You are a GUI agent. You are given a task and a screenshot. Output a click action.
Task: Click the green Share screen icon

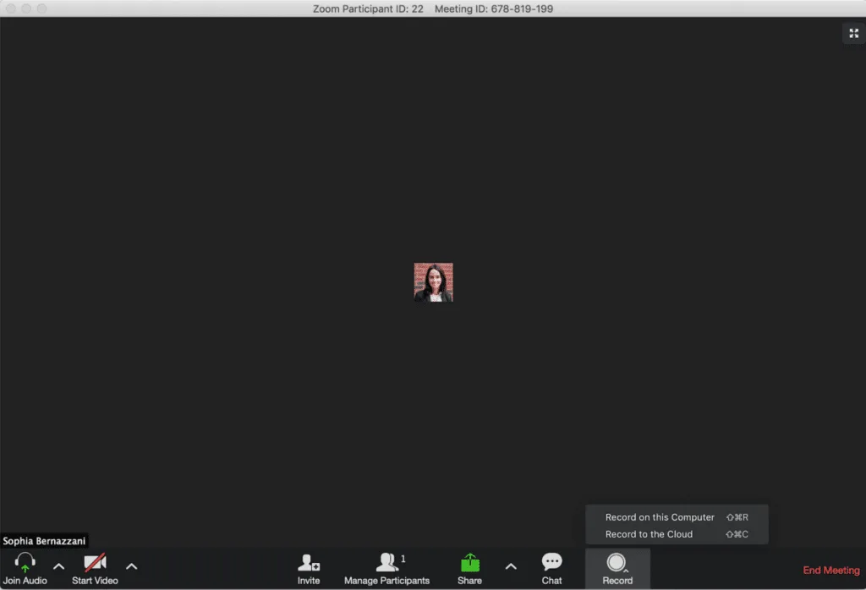pos(469,563)
